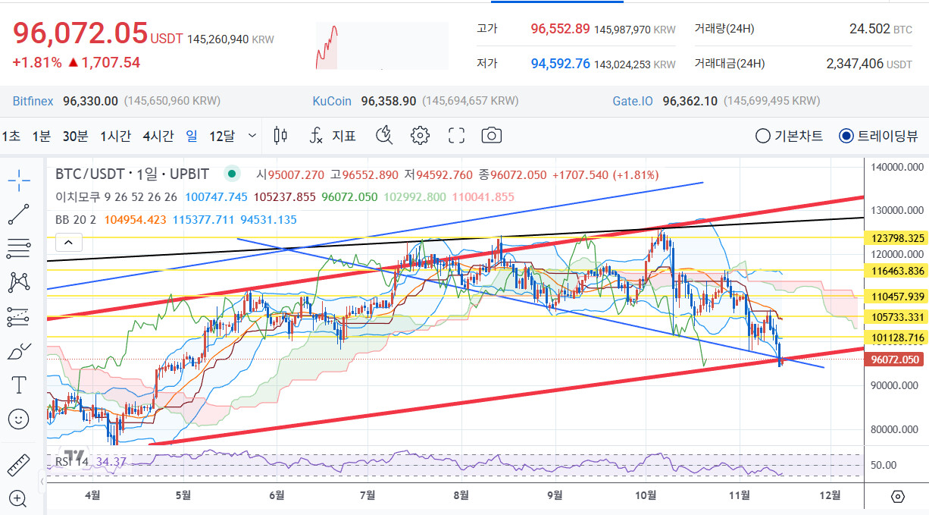The height and width of the screenshot is (515, 929).
Task: Open the 지표 indicators menu
Action: [333, 137]
